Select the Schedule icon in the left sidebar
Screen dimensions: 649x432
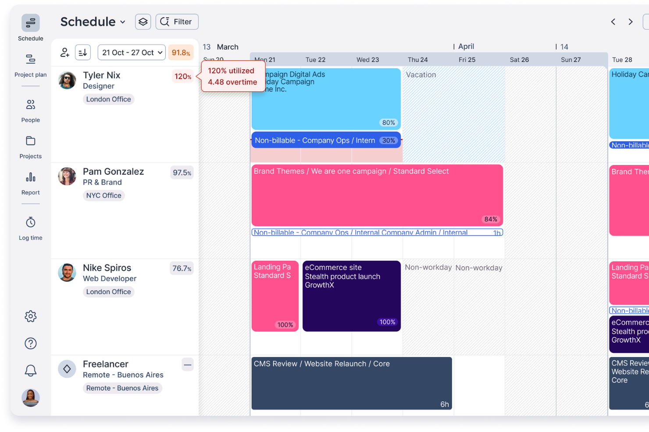tap(30, 23)
